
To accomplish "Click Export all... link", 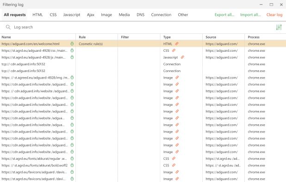I will 224,15.
